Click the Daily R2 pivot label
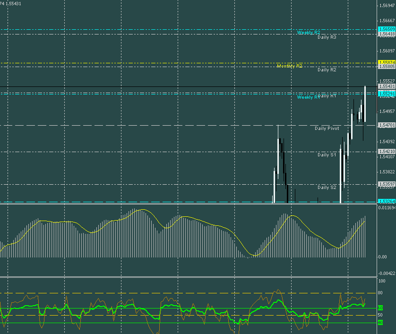396x334 pixels. 327,69
